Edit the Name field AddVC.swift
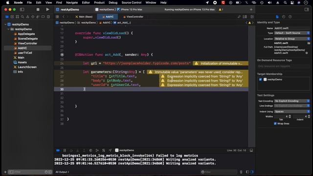This screenshot has width=313, height=176. [292, 28]
